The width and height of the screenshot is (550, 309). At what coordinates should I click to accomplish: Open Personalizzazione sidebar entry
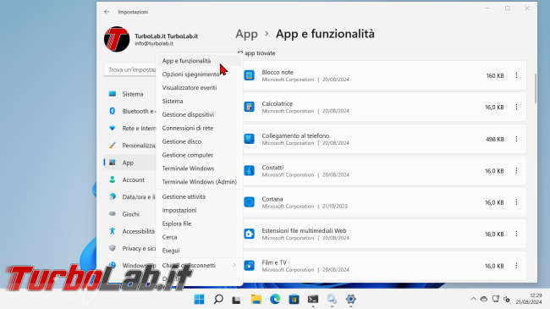pyautogui.click(x=129, y=146)
